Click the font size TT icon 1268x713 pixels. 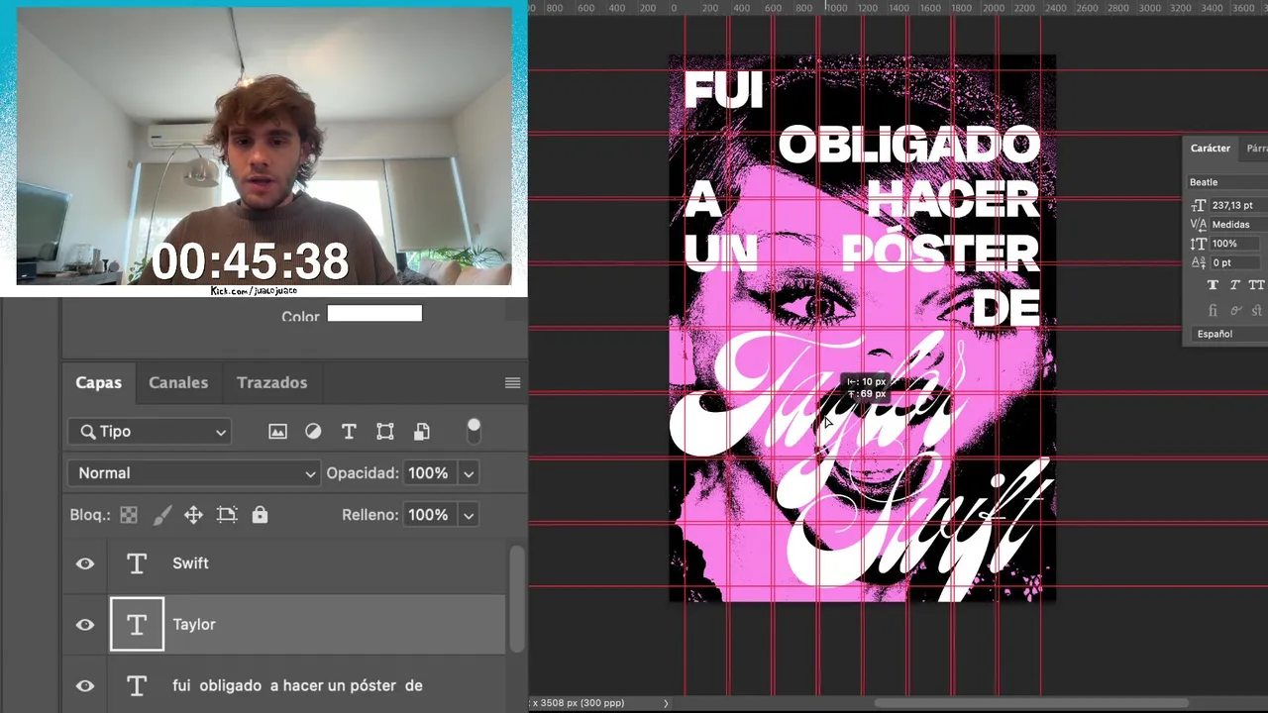click(1198, 205)
